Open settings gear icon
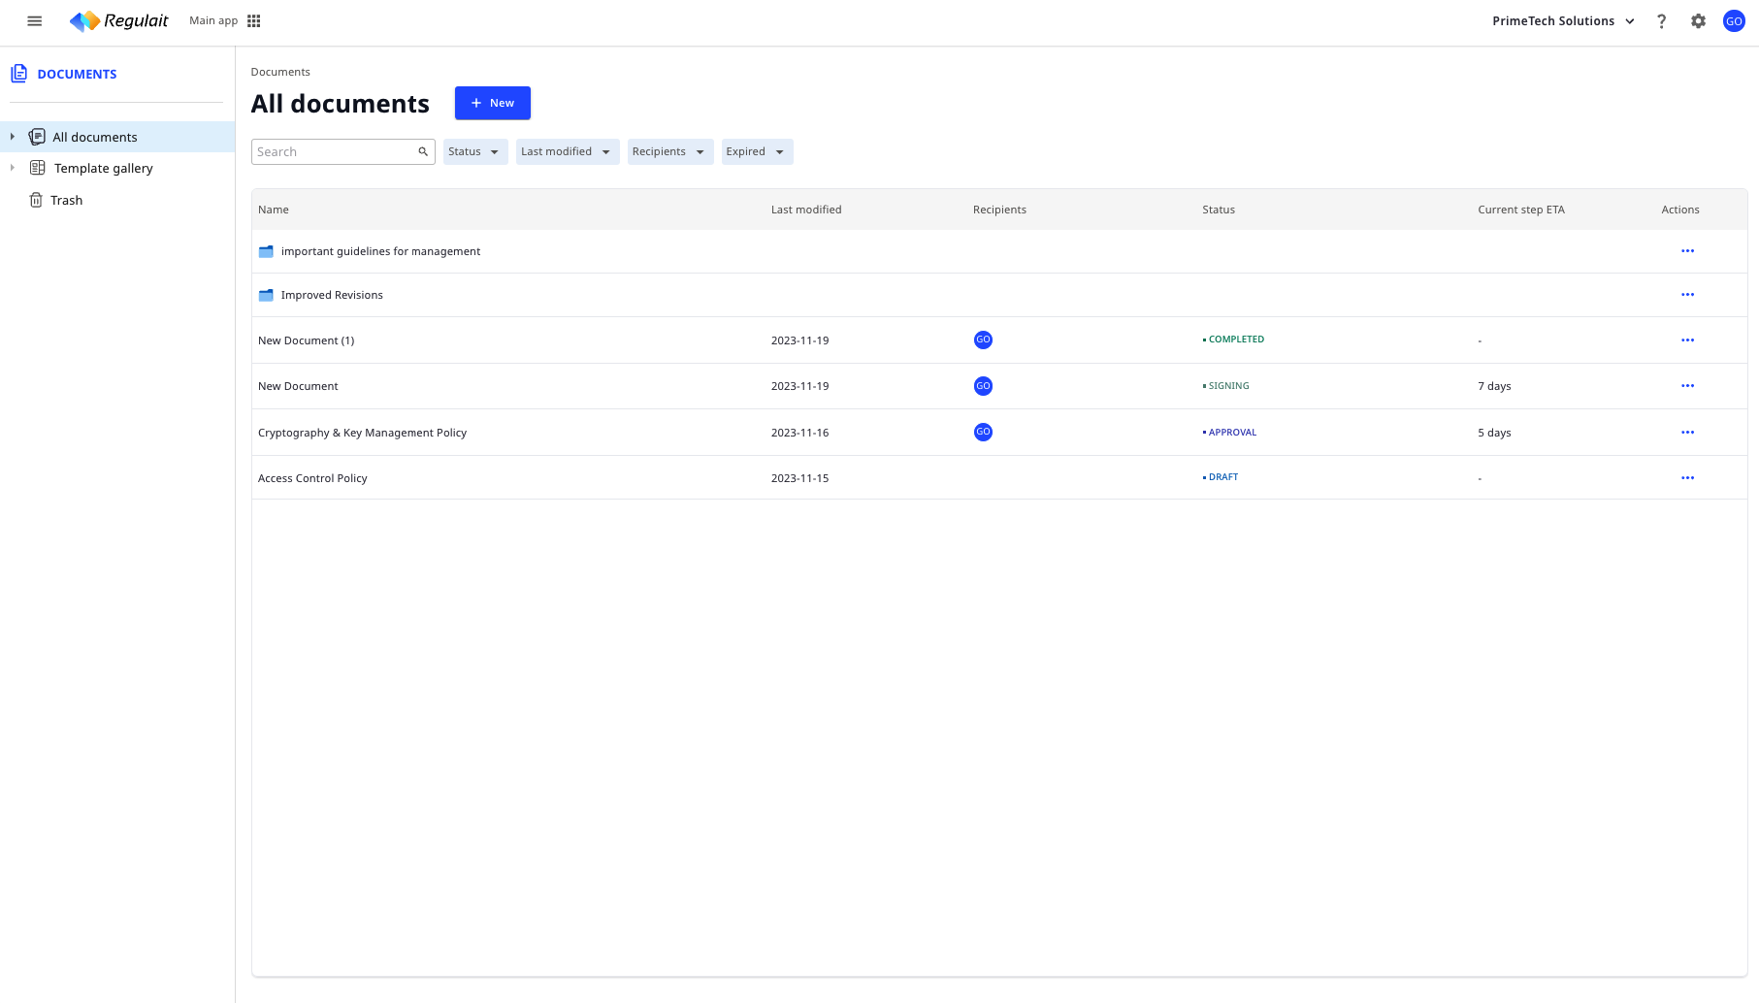 (1698, 21)
